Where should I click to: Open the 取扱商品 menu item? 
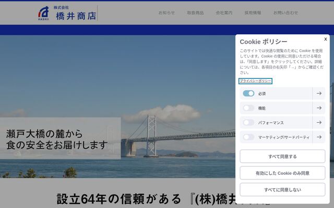(195, 12)
